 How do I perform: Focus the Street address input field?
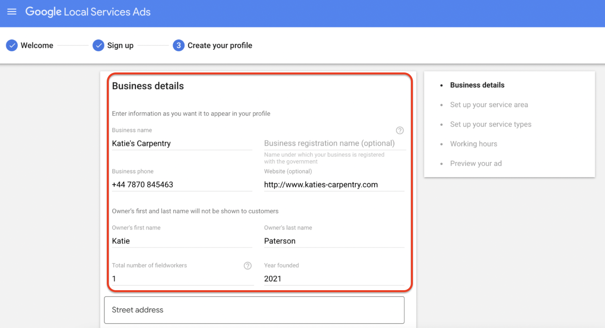254,310
